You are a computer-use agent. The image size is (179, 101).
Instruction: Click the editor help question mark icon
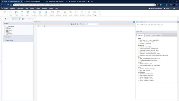click(79, 24)
